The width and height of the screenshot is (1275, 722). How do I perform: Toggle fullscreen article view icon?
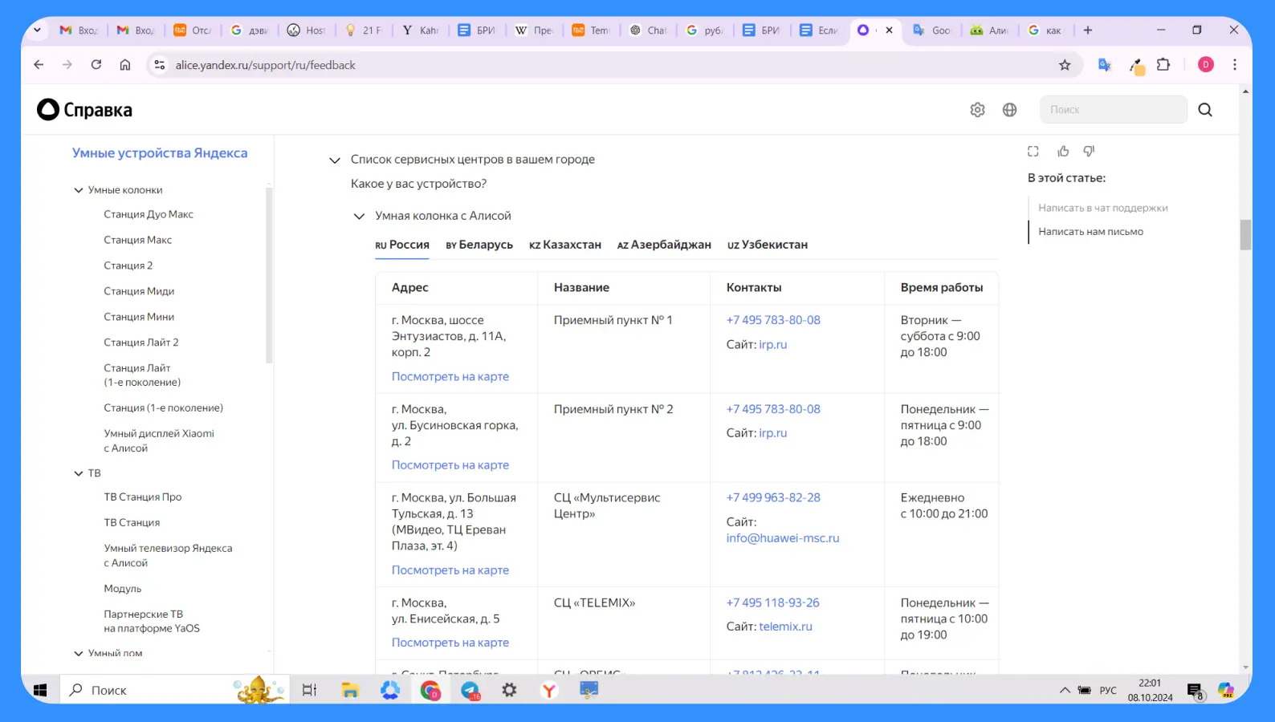(1033, 151)
